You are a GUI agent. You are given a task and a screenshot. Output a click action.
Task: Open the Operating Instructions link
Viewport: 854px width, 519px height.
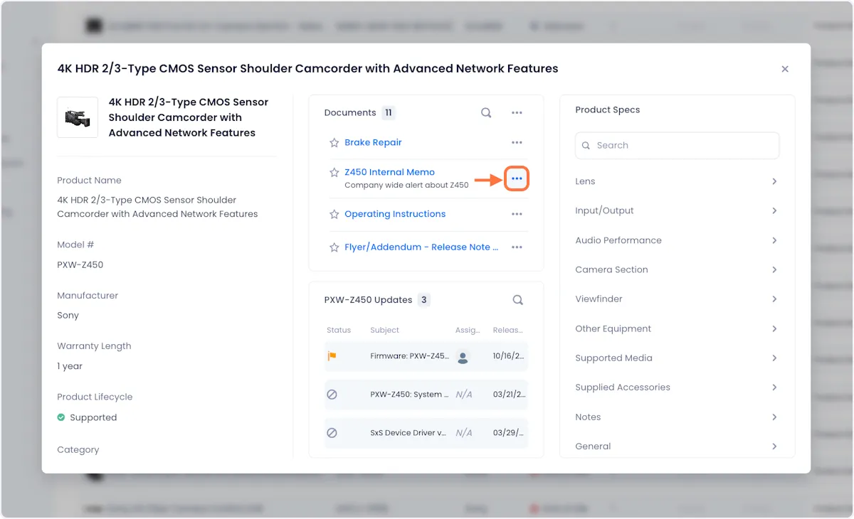[x=395, y=214]
